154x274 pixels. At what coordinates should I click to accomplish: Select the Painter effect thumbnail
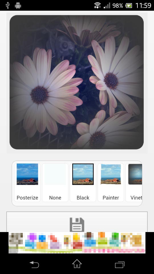coord(111,174)
